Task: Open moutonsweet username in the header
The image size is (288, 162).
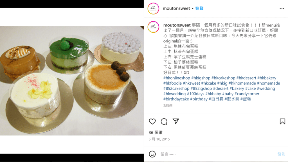Action: [x=176, y=8]
